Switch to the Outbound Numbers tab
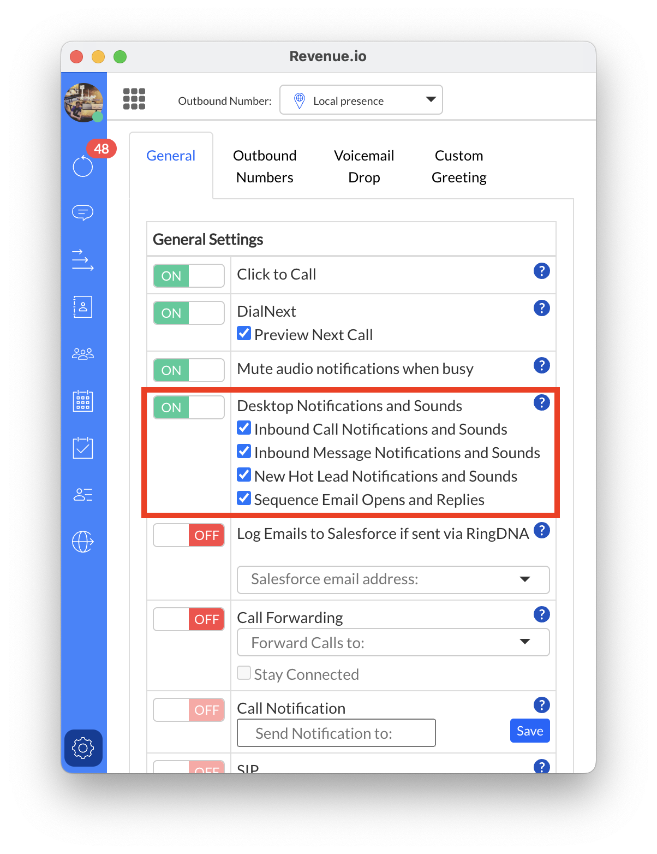The height and width of the screenshot is (854, 657). click(x=265, y=167)
